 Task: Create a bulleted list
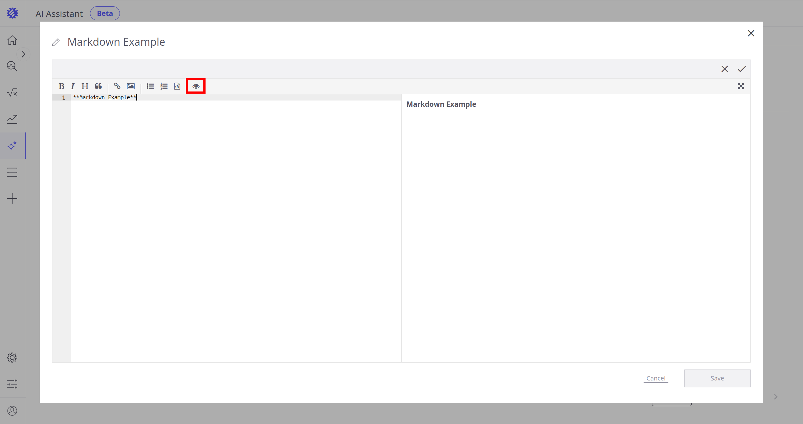(x=150, y=86)
